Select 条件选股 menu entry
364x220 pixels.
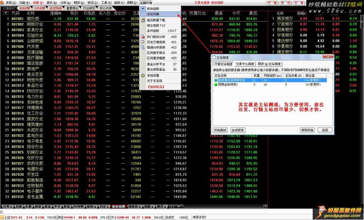pyautogui.click(x=160, y=31)
